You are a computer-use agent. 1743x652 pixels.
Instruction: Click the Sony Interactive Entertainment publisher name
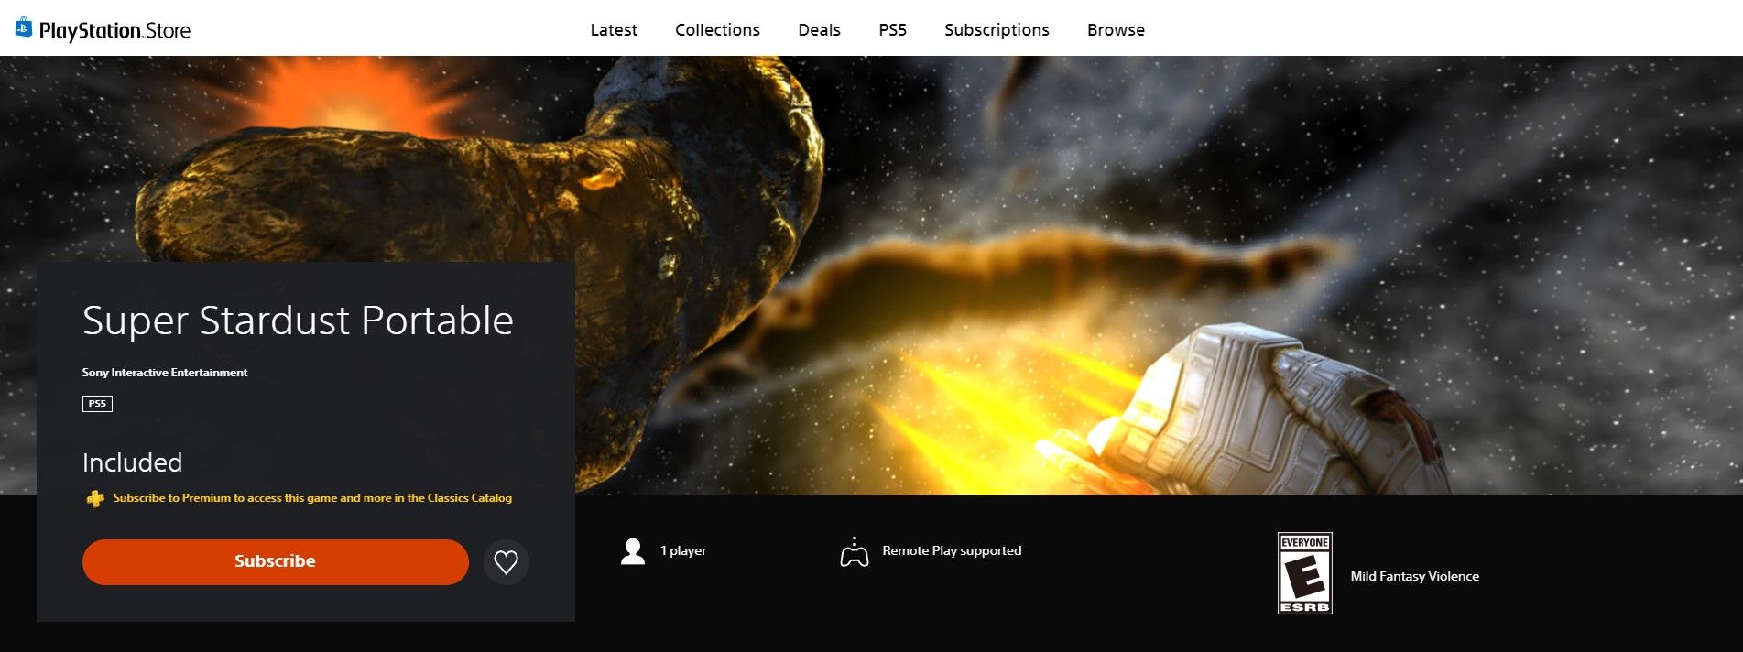[x=165, y=373]
